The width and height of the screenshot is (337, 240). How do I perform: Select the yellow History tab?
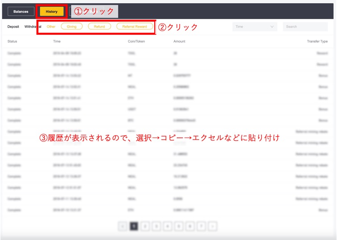click(52, 12)
